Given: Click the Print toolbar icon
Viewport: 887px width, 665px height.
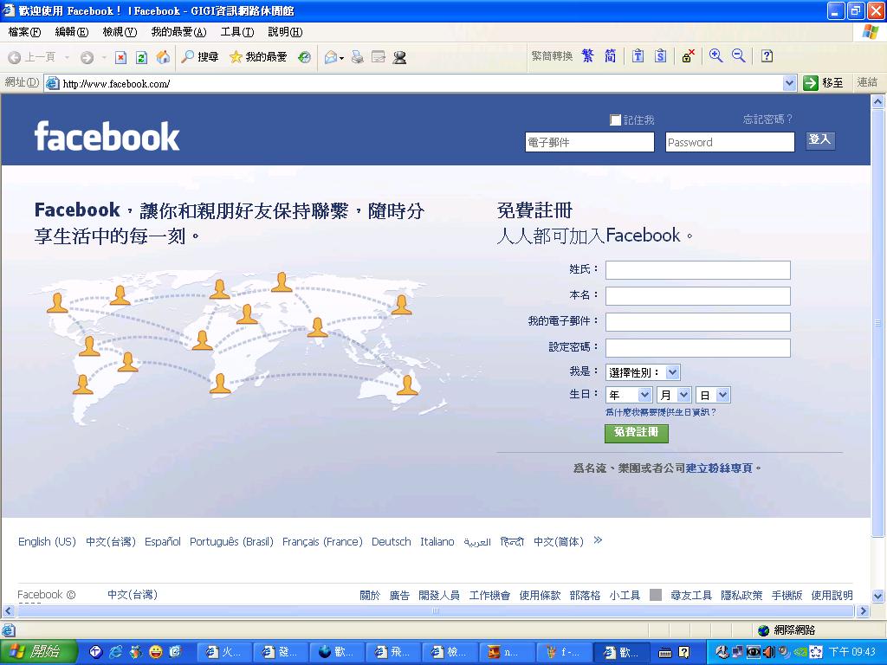Looking at the screenshot, I should click(x=358, y=57).
